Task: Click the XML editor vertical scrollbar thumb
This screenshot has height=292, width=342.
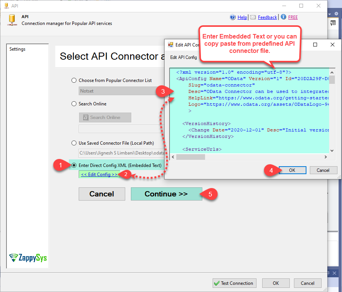Action: (x=332, y=79)
